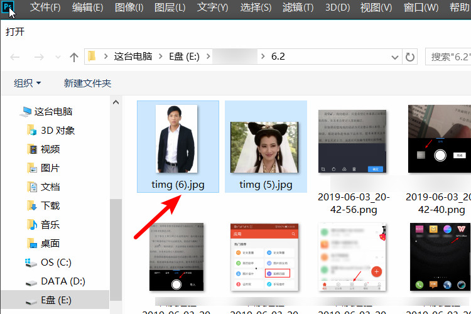
Task: Open the 文件(F) menu
Action: click(x=45, y=7)
